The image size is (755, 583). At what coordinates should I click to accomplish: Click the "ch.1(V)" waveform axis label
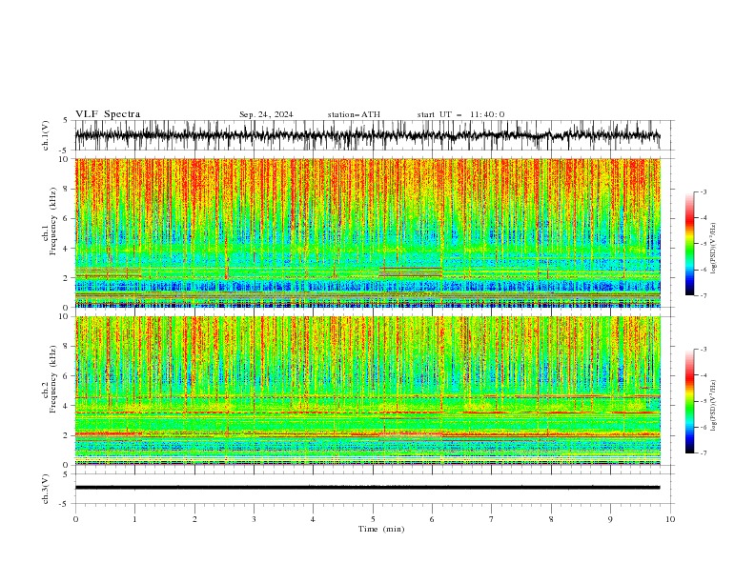tap(46, 135)
